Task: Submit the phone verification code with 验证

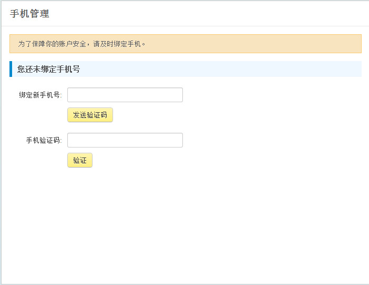Action: [x=80, y=160]
